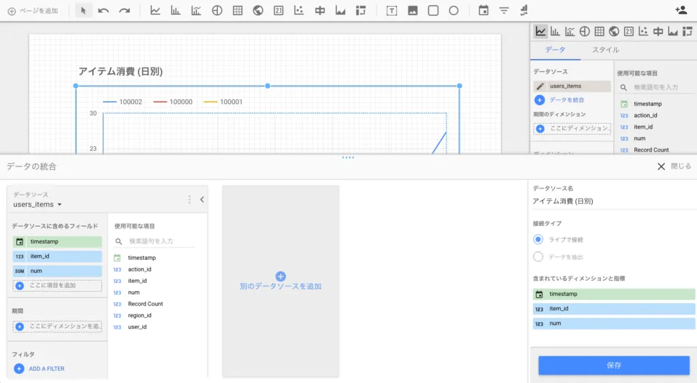Image resolution: width=697 pixels, height=383 pixels.
Task: Switch chart type to geo map in right panel
Action: coord(614,31)
